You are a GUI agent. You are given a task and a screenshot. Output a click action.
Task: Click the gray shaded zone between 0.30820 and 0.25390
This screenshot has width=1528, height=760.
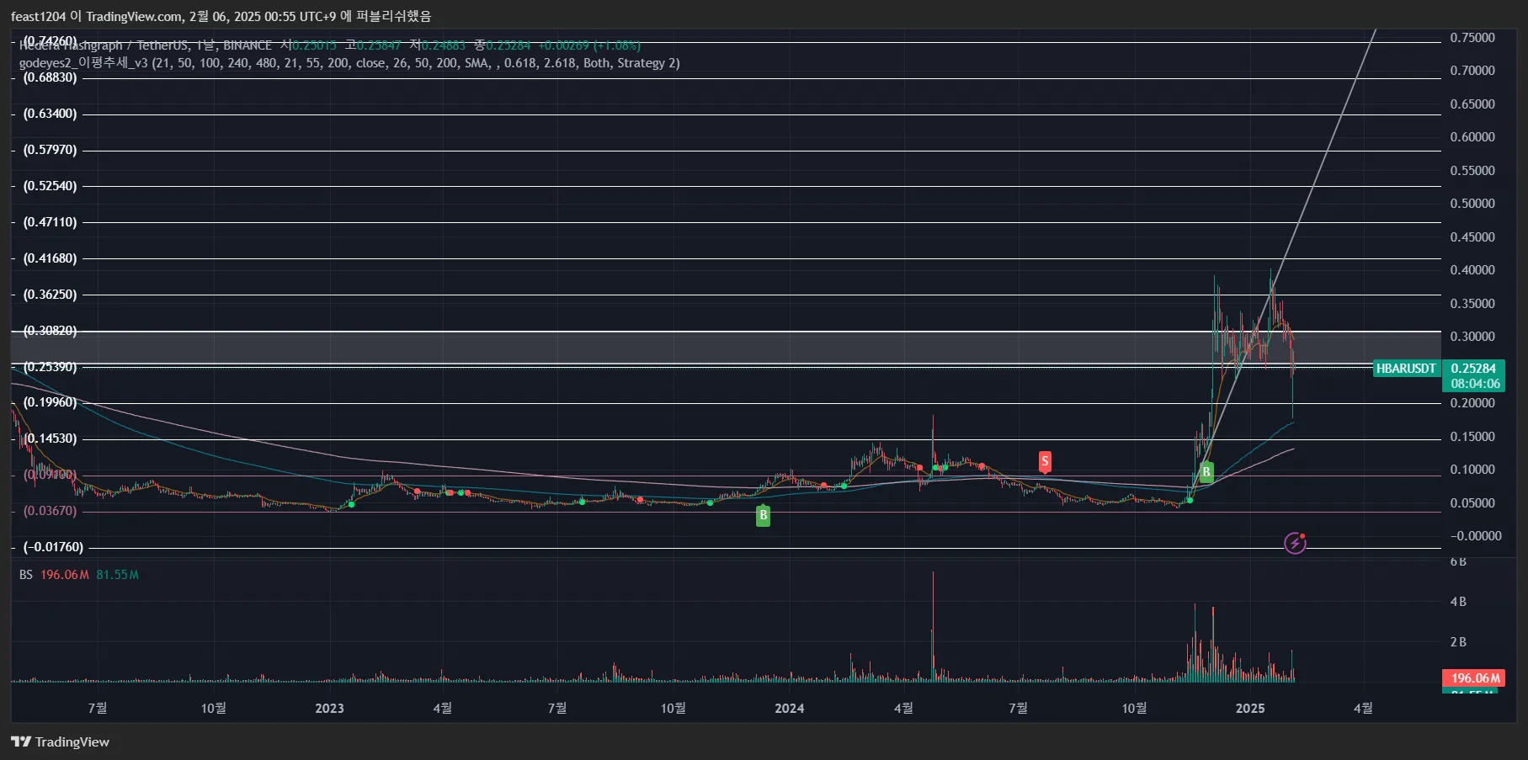click(726, 348)
